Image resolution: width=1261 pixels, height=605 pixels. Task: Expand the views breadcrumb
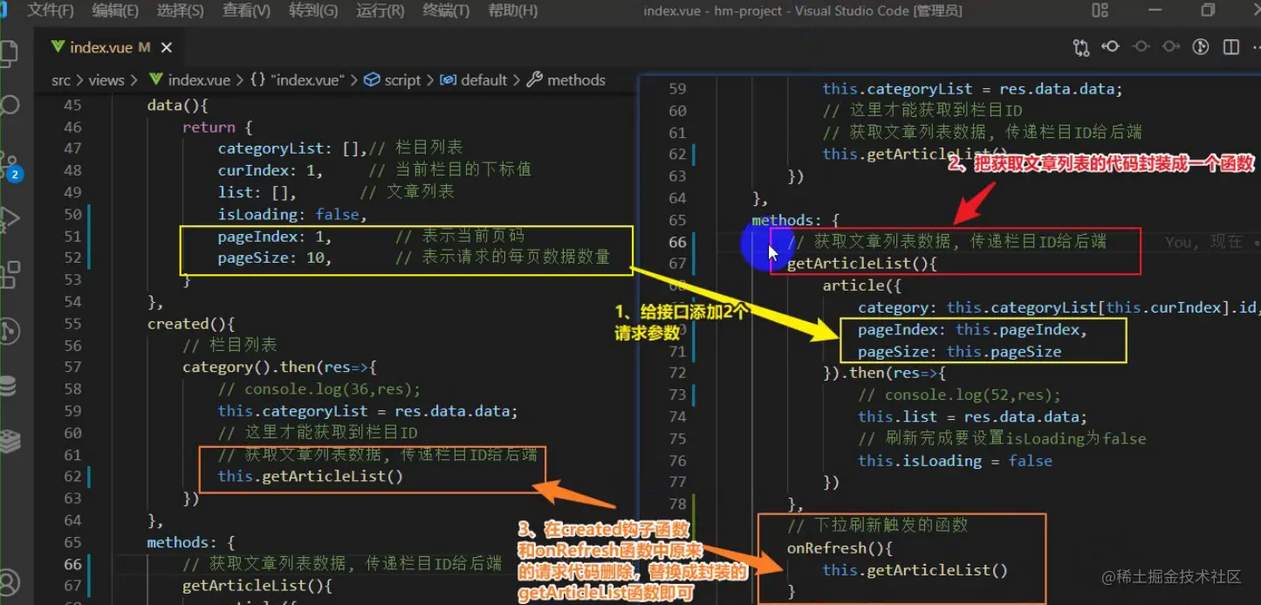point(106,80)
